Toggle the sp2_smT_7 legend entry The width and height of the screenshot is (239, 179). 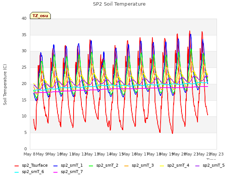click(x=68, y=172)
